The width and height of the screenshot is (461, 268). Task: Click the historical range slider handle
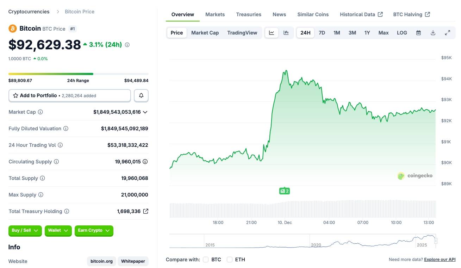pyautogui.click(x=436, y=241)
